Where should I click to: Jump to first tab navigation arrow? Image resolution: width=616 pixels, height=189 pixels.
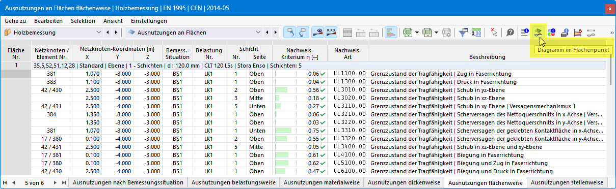tap(5, 182)
